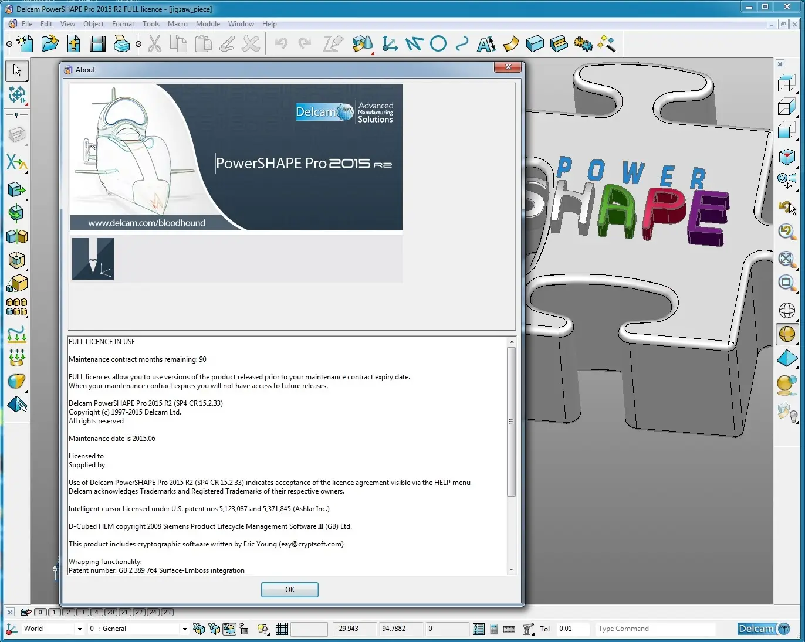This screenshot has height=642, width=805.
Task: Open the Help menu
Action: 269,24
